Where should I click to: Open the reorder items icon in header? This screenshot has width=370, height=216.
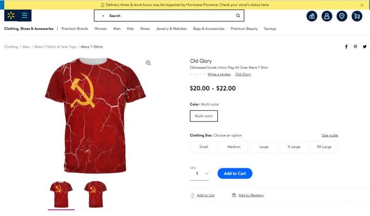[312, 16]
